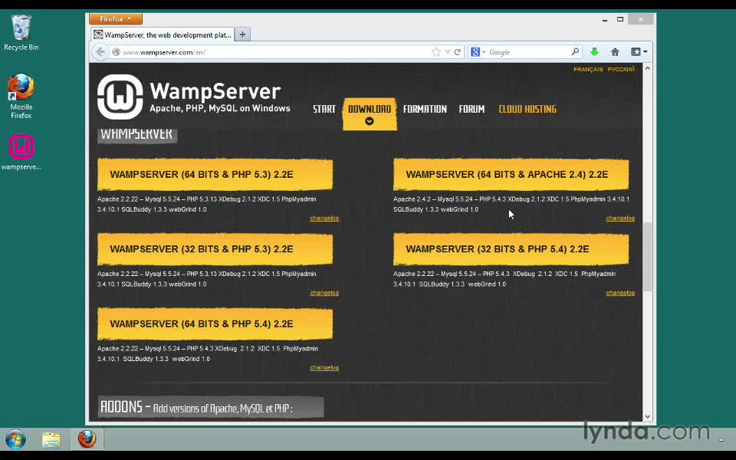Select the FORUM navigation menu item
Viewport: 736px width, 460px height.
[472, 109]
